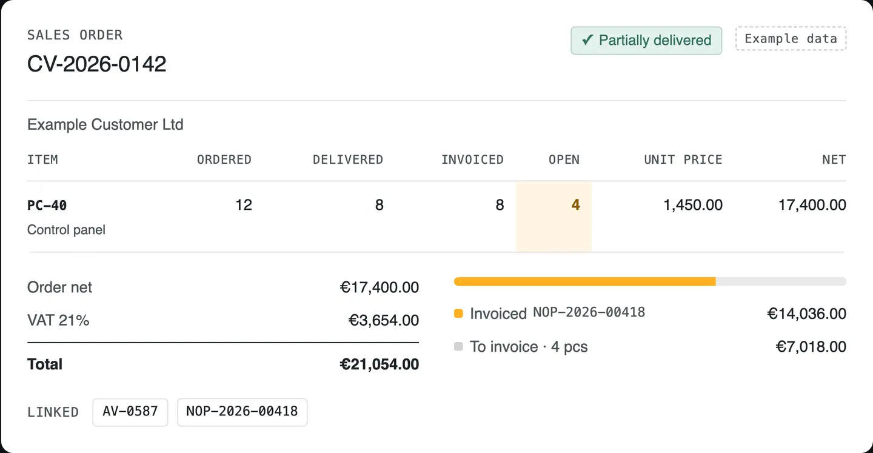Click the Order net amount €17,400.00
This screenshot has height=453, width=873.
tap(380, 287)
